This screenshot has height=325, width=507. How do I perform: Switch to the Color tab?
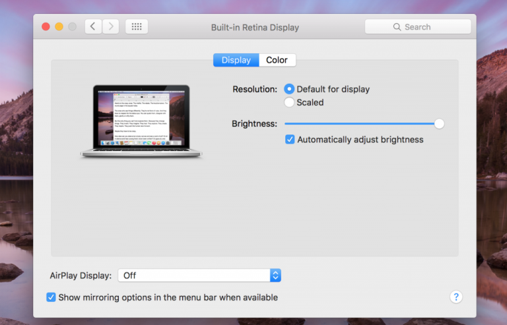point(277,60)
